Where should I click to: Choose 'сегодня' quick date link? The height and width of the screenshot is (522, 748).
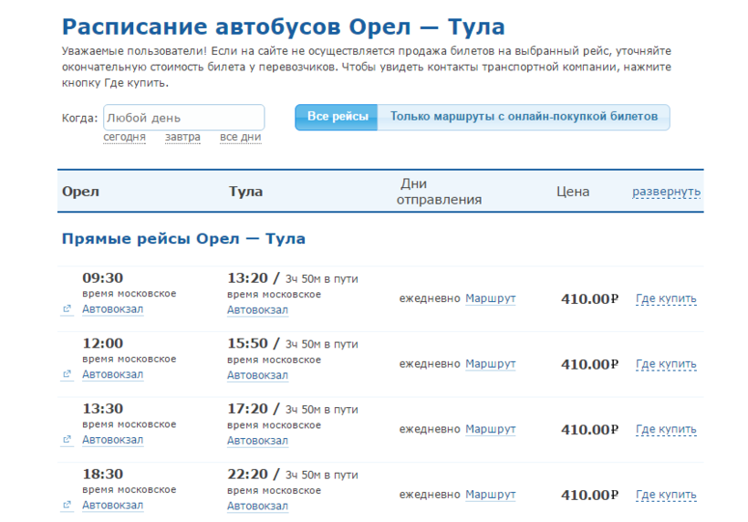coord(124,137)
